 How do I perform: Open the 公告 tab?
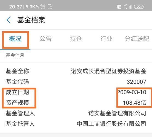tap(45, 39)
